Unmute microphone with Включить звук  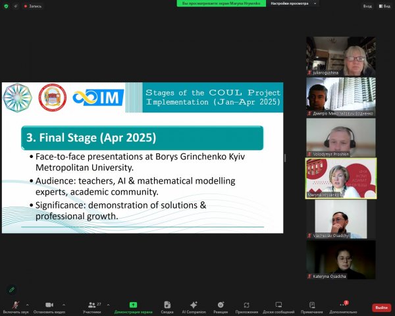pyautogui.click(x=14, y=305)
